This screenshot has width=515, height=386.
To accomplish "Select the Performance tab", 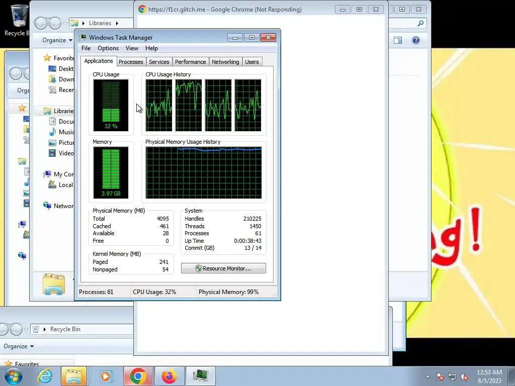I will (x=190, y=62).
